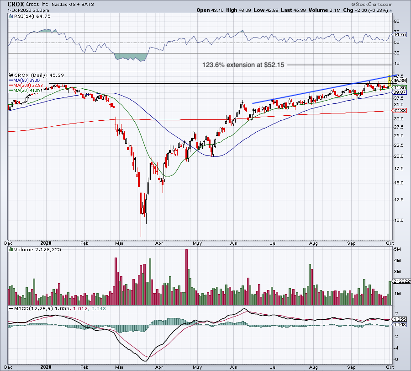The width and height of the screenshot is (411, 371).
Task: Click the 5M label on the volume axis
Action: click(397, 249)
